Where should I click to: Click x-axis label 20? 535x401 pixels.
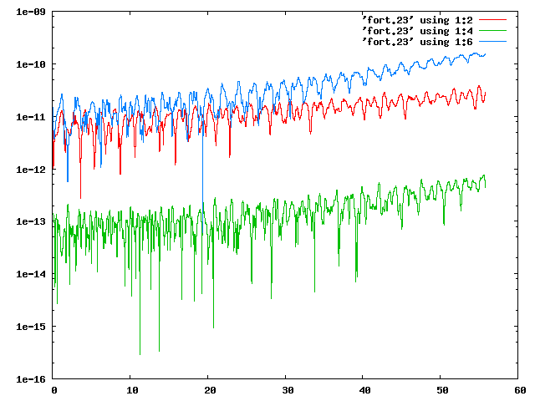point(210,390)
